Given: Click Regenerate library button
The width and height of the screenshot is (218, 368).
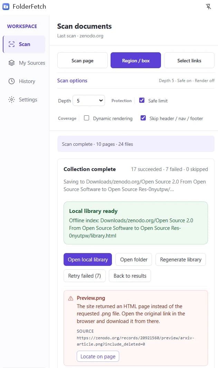Looking at the screenshot, I should tap(181, 259).
